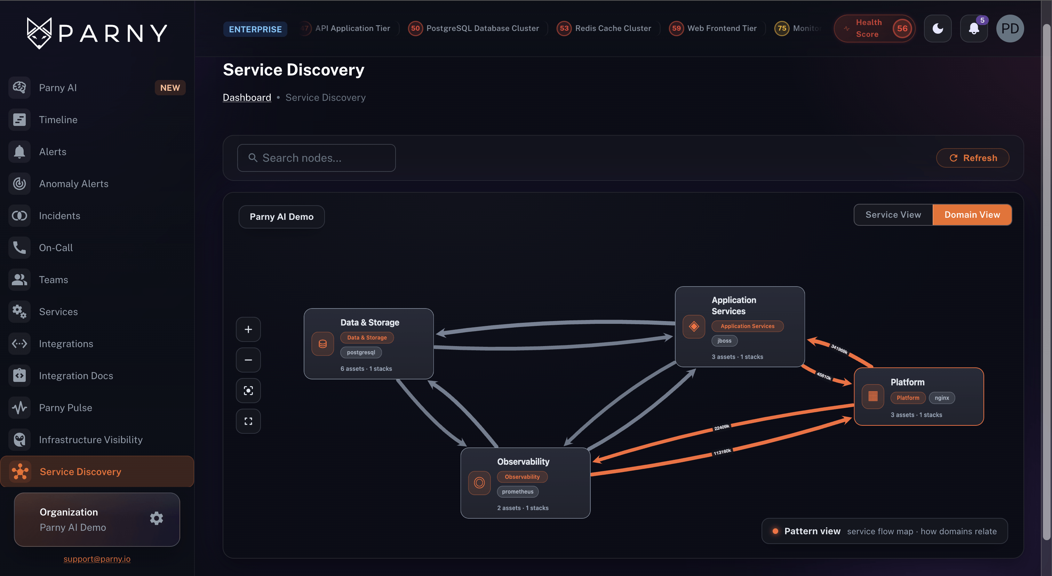Open the PD user avatar menu
The height and width of the screenshot is (576, 1052).
(x=1010, y=29)
